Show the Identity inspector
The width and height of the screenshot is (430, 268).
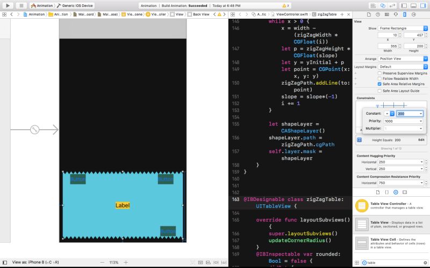click(386, 14)
